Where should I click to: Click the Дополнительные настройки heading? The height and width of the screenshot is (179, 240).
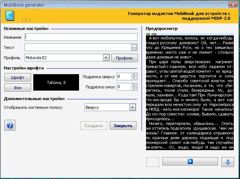pos(34,99)
